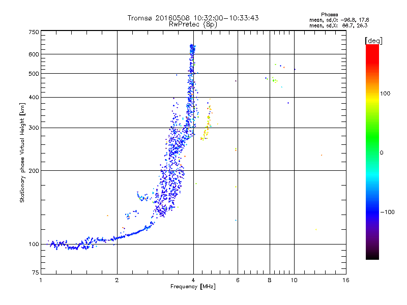This screenshot has height=305, width=407.
Task: Click the colorbar tick label '100'
Action: pyautogui.click(x=385, y=94)
